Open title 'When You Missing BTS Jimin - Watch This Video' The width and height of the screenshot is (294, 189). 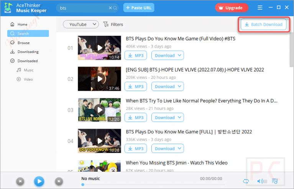coord(177,163)
